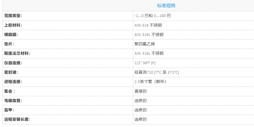Click the 选修的 value beside 盔甲
Viewport: 254px width, 127px height.
click(140, 110)
